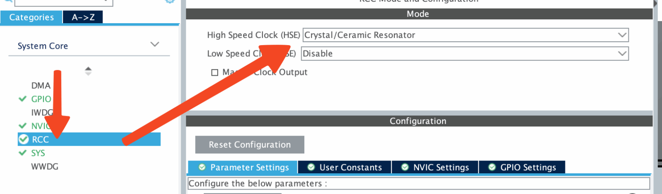Switch to the A->Z tab
Screen dimensions: 662x194
pos(83,17)
